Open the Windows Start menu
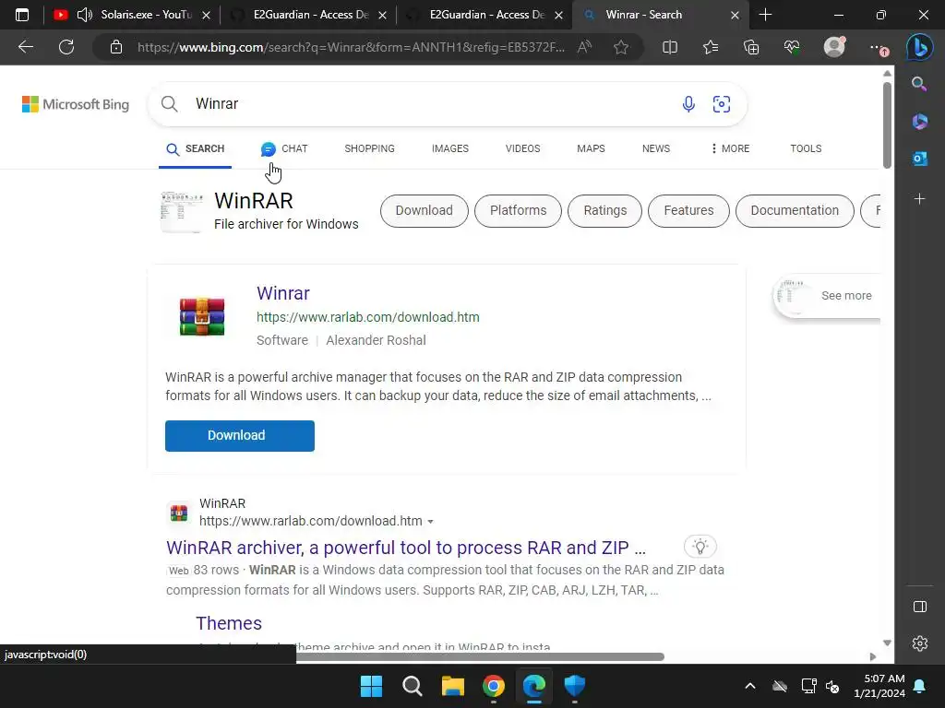This screenshot has height=708, width=945. (371, 686)
